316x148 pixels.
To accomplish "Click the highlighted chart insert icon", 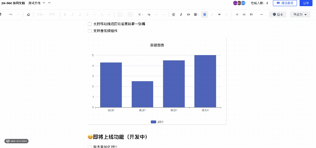I will click(204, 15).
